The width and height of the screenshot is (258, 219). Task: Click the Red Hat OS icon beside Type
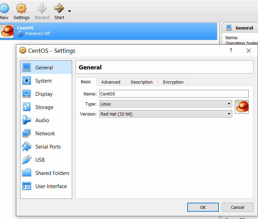(242, 107)
